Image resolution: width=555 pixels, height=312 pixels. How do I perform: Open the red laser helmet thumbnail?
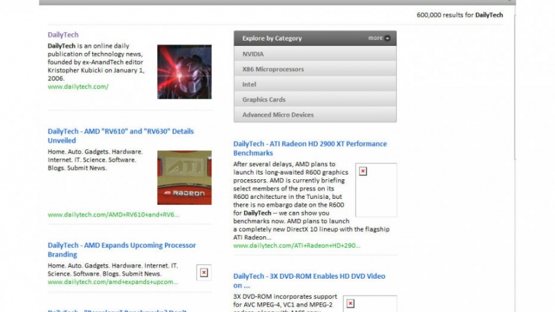pos(185,72)
